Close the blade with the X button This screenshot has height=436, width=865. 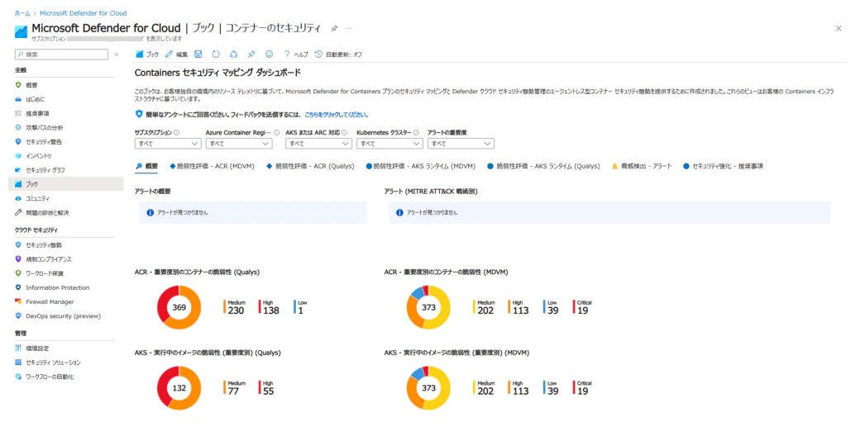click(x=839, y=28)
